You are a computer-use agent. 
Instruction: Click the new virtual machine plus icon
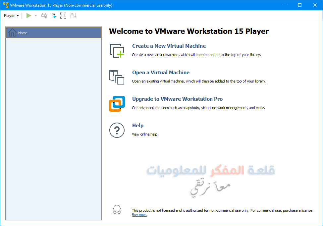pos(117,51)
